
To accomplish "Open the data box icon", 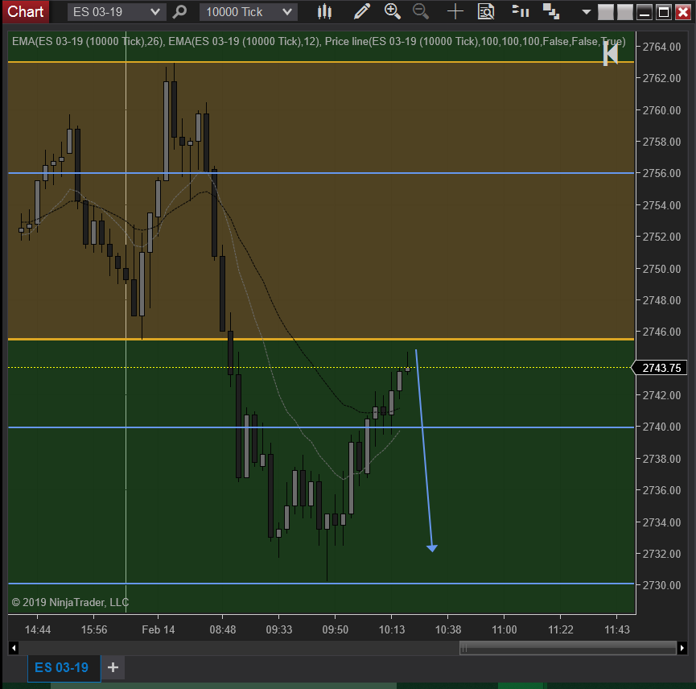I will (486, 11).
